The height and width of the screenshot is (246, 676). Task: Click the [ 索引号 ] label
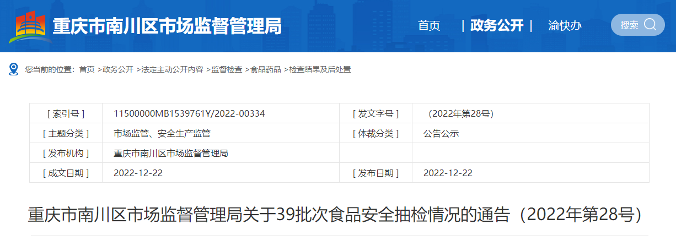(x=66, y=114)
